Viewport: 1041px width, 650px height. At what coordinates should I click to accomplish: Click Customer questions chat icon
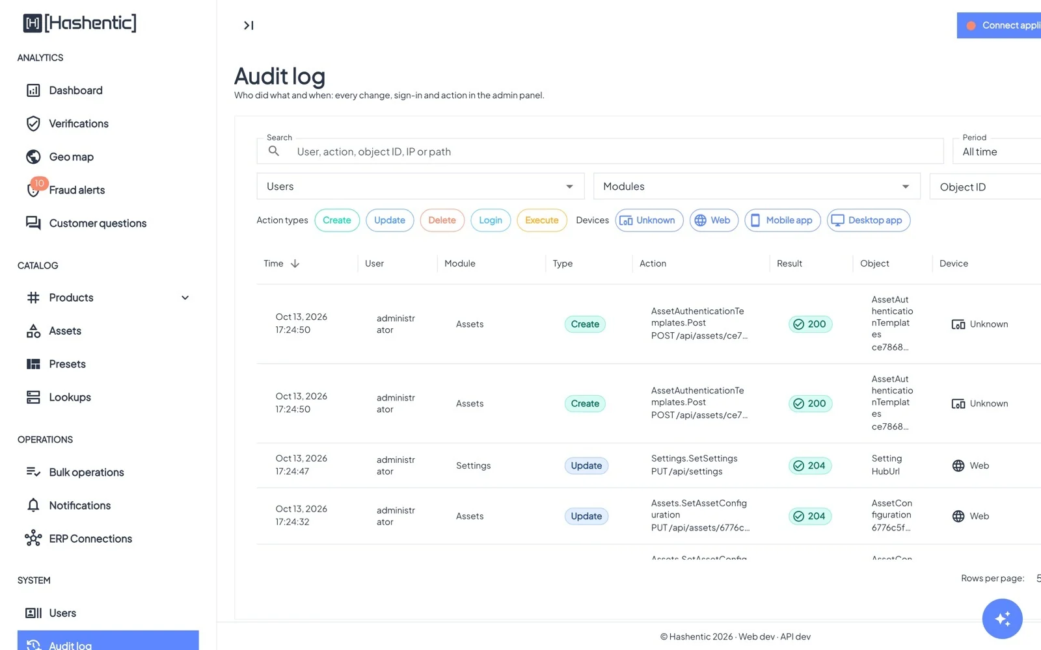pyautogui.click(x=33, y=223)
